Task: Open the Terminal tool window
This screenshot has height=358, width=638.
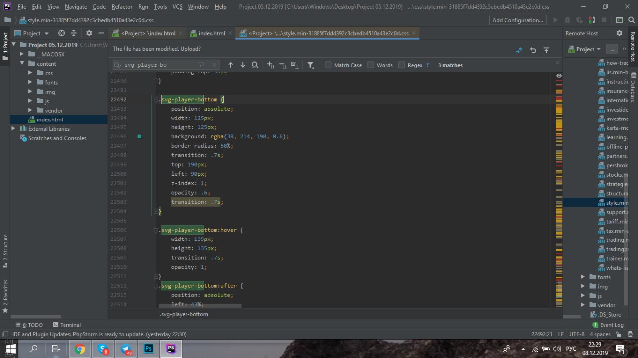Action: [x=67, y=325]
